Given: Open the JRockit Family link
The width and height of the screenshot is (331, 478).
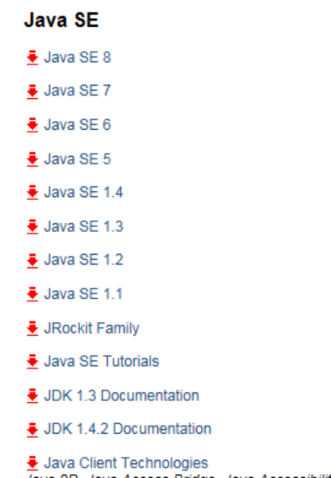Looking at the screenshot, I should pos(92,328).
